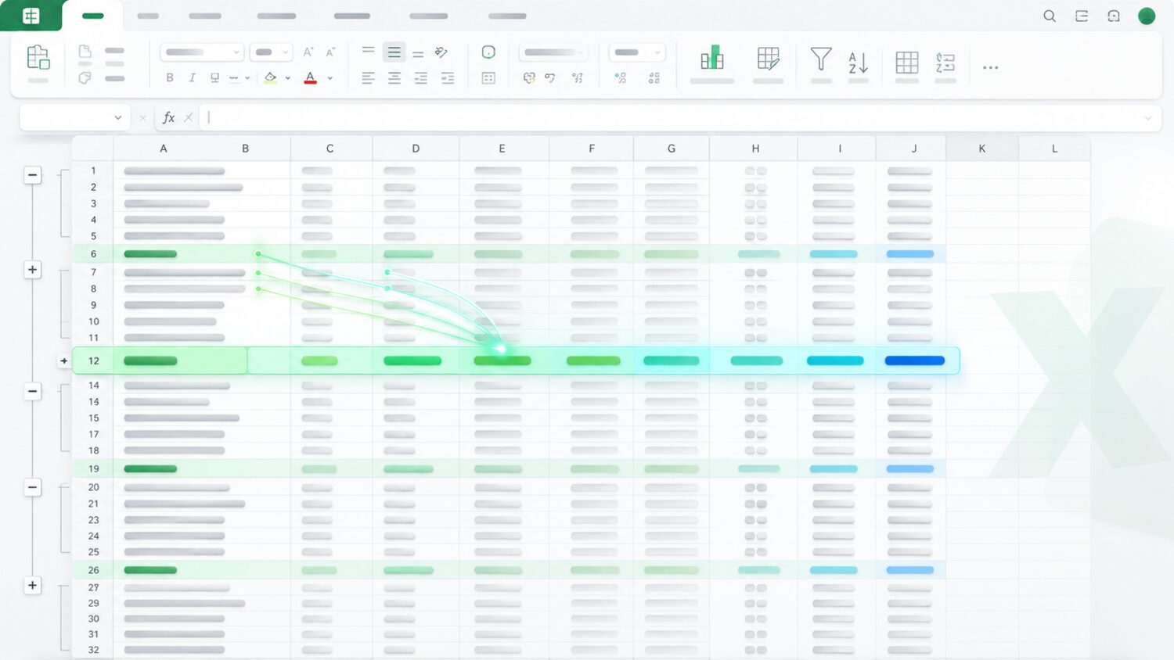Image resolution: width=1174 pixels, height=660 pixels.
Task: Click the green spreadsheet app logo
Action: point(31,16)
